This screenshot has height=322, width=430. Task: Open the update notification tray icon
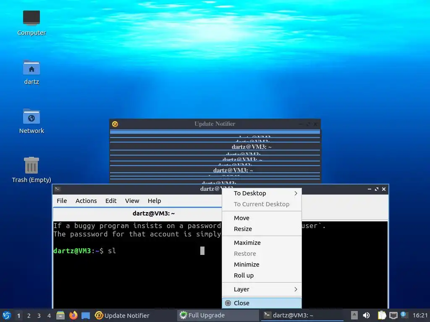404,315
